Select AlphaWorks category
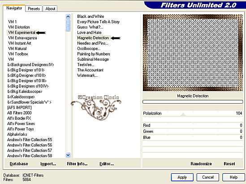 click(x=17, y=134)
